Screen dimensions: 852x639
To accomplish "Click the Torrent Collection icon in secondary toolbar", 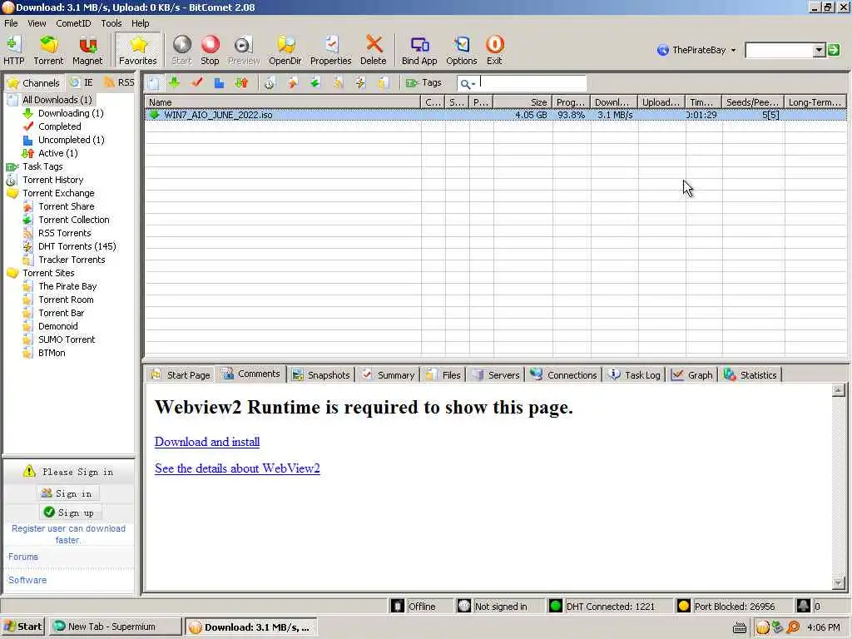I will coord(315,82).
